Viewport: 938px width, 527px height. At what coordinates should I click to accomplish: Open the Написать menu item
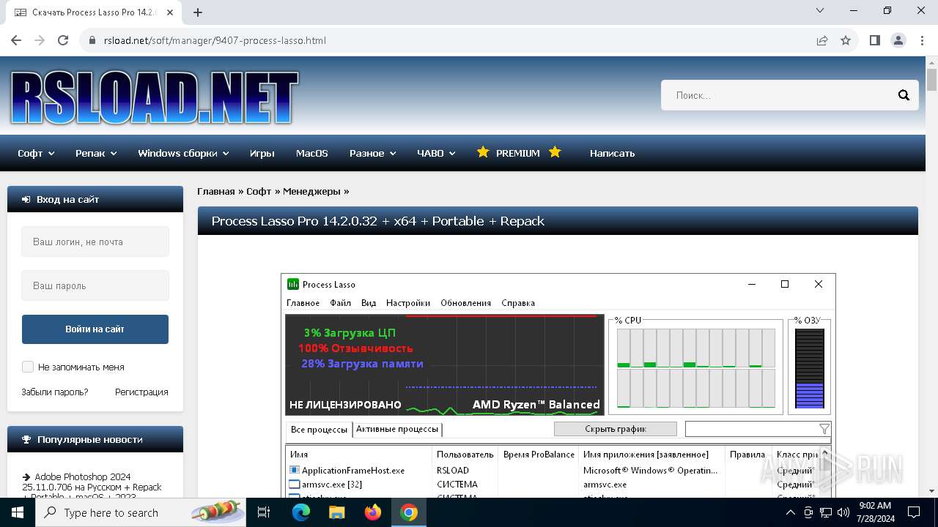point(612,153)
